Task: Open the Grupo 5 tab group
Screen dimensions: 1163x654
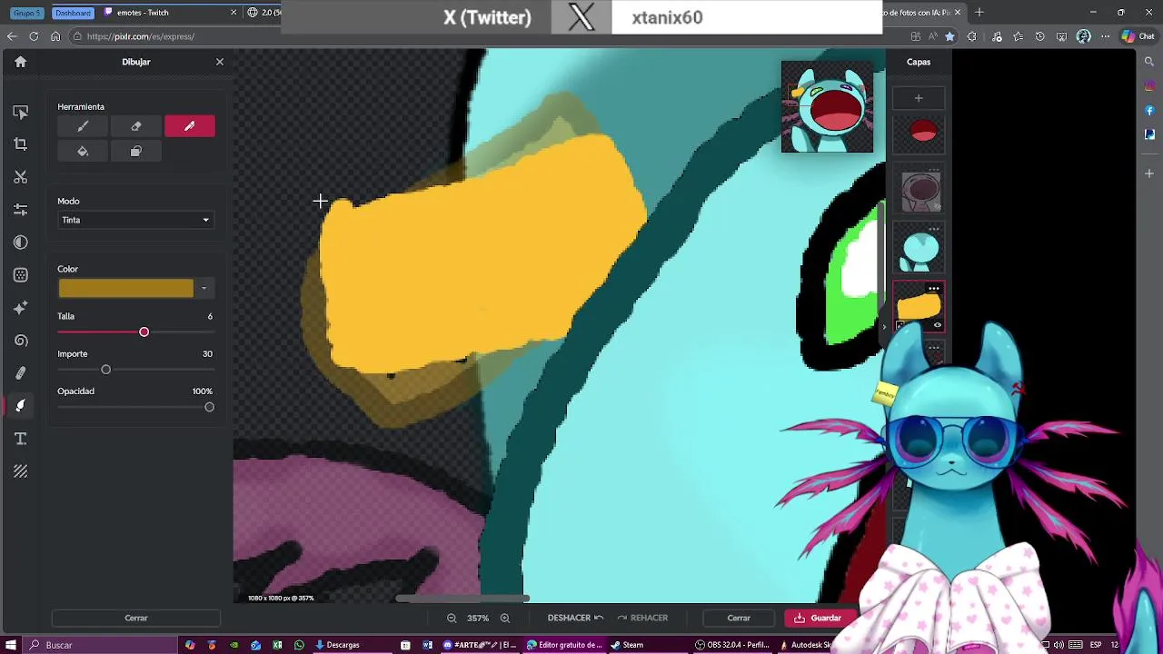Action: tap(26, 13)
